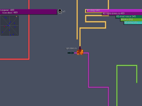Click the magenta bike above the explosion
142x106 pixels.
pos(80,48)
